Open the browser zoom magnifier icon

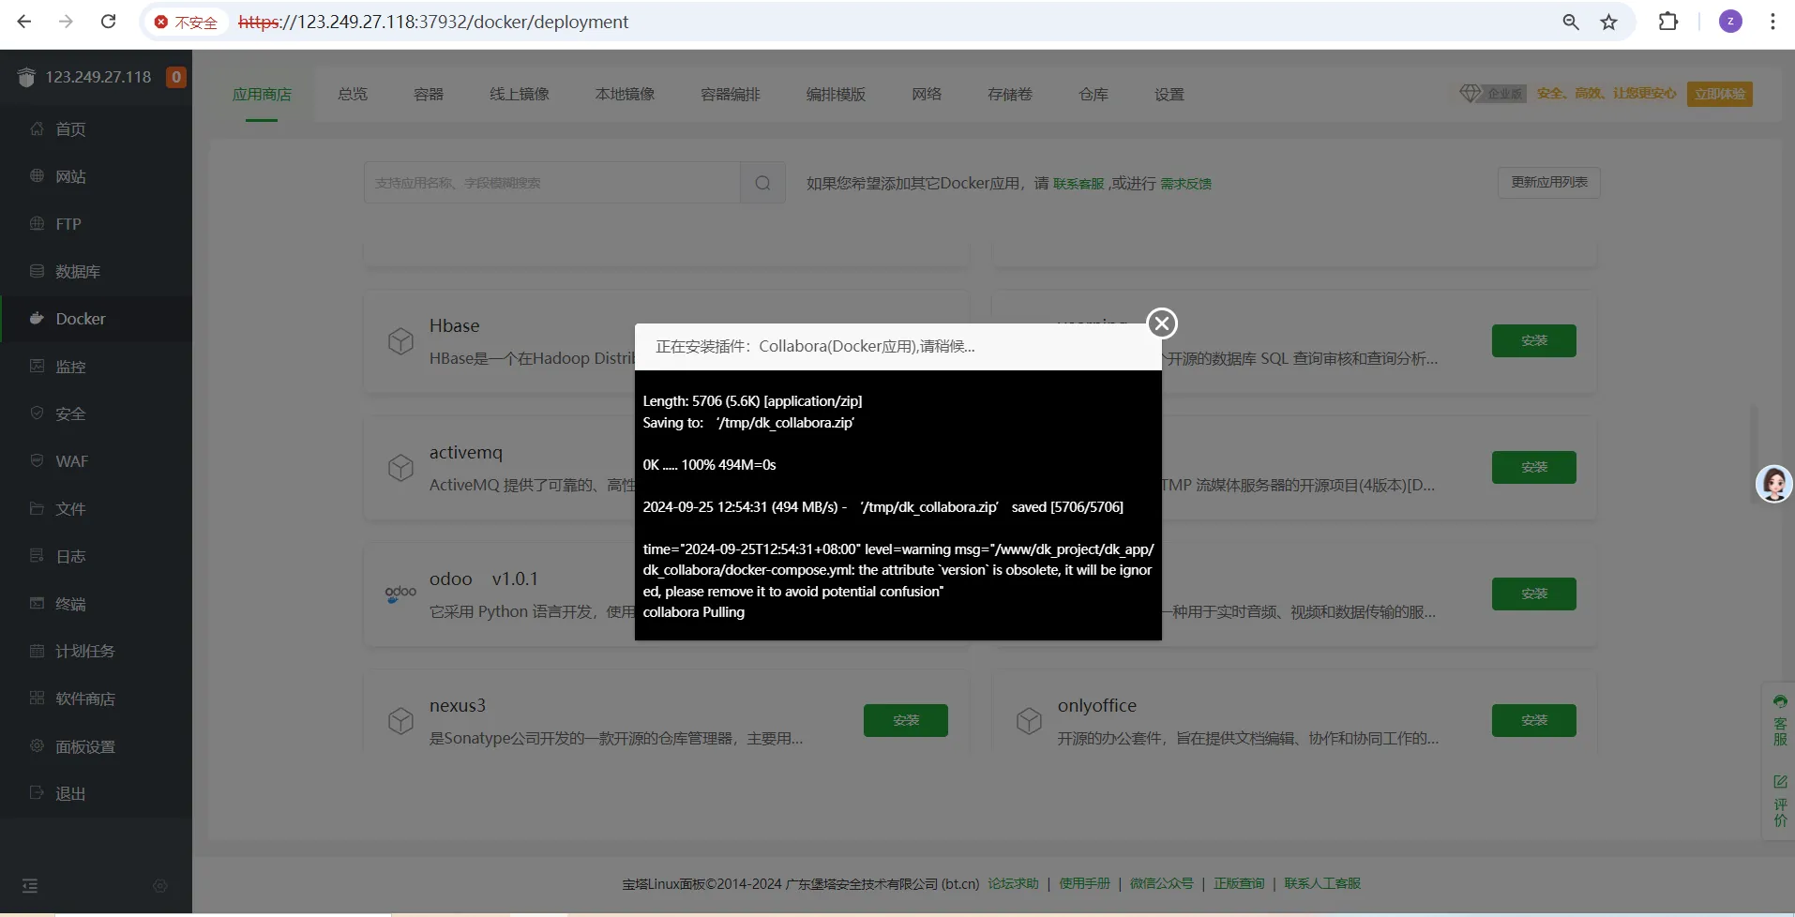pyautogui.click(x=1571, y=22)
